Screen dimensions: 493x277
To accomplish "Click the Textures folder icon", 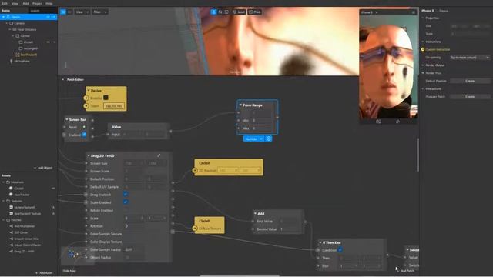I will pyautogui.click(x=8, y=201).
